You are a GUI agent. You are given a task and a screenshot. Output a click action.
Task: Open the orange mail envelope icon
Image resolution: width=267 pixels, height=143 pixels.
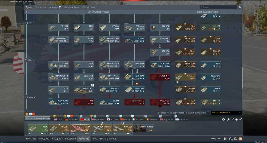click(240, 138)
